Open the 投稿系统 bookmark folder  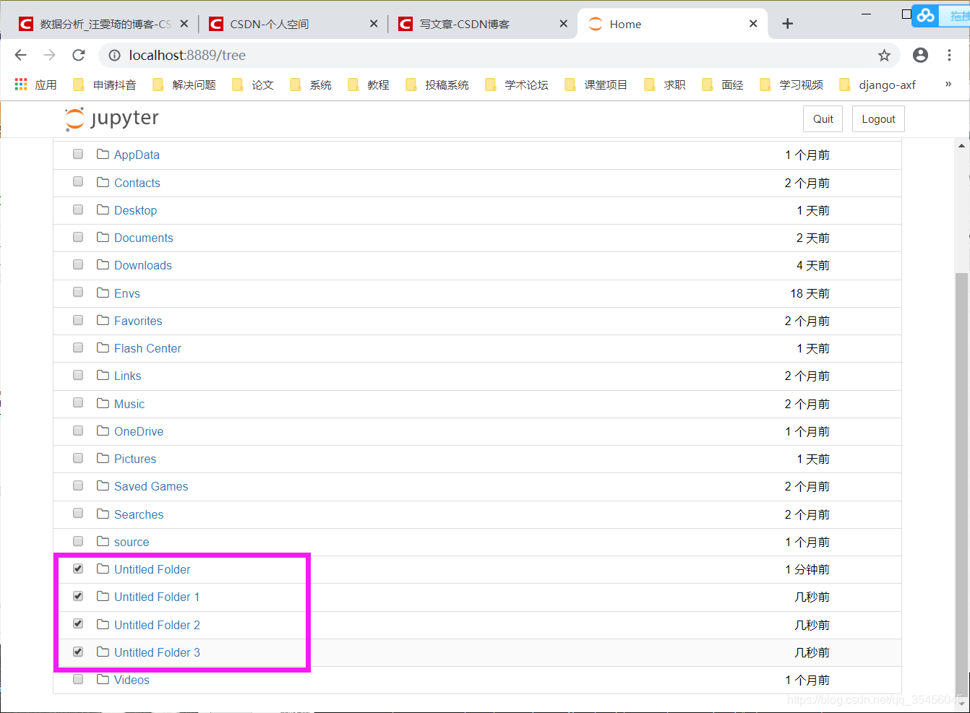point(437,85)
